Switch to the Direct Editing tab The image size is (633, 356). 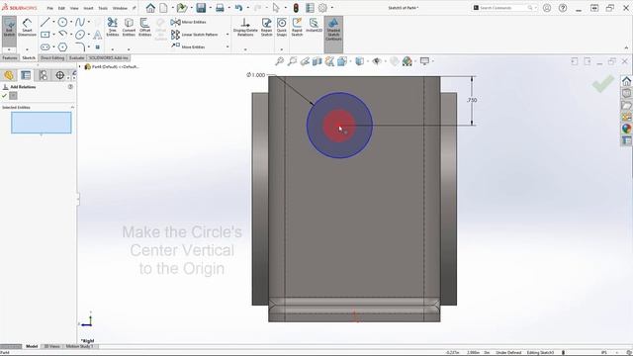[52, 58]
